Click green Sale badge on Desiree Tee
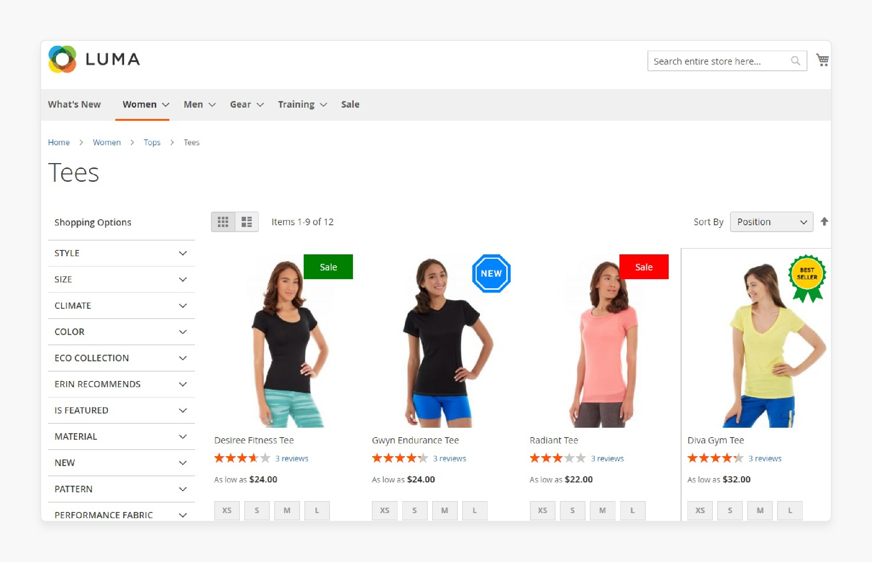Screen dimensions: 872x562 click(328, 267)
